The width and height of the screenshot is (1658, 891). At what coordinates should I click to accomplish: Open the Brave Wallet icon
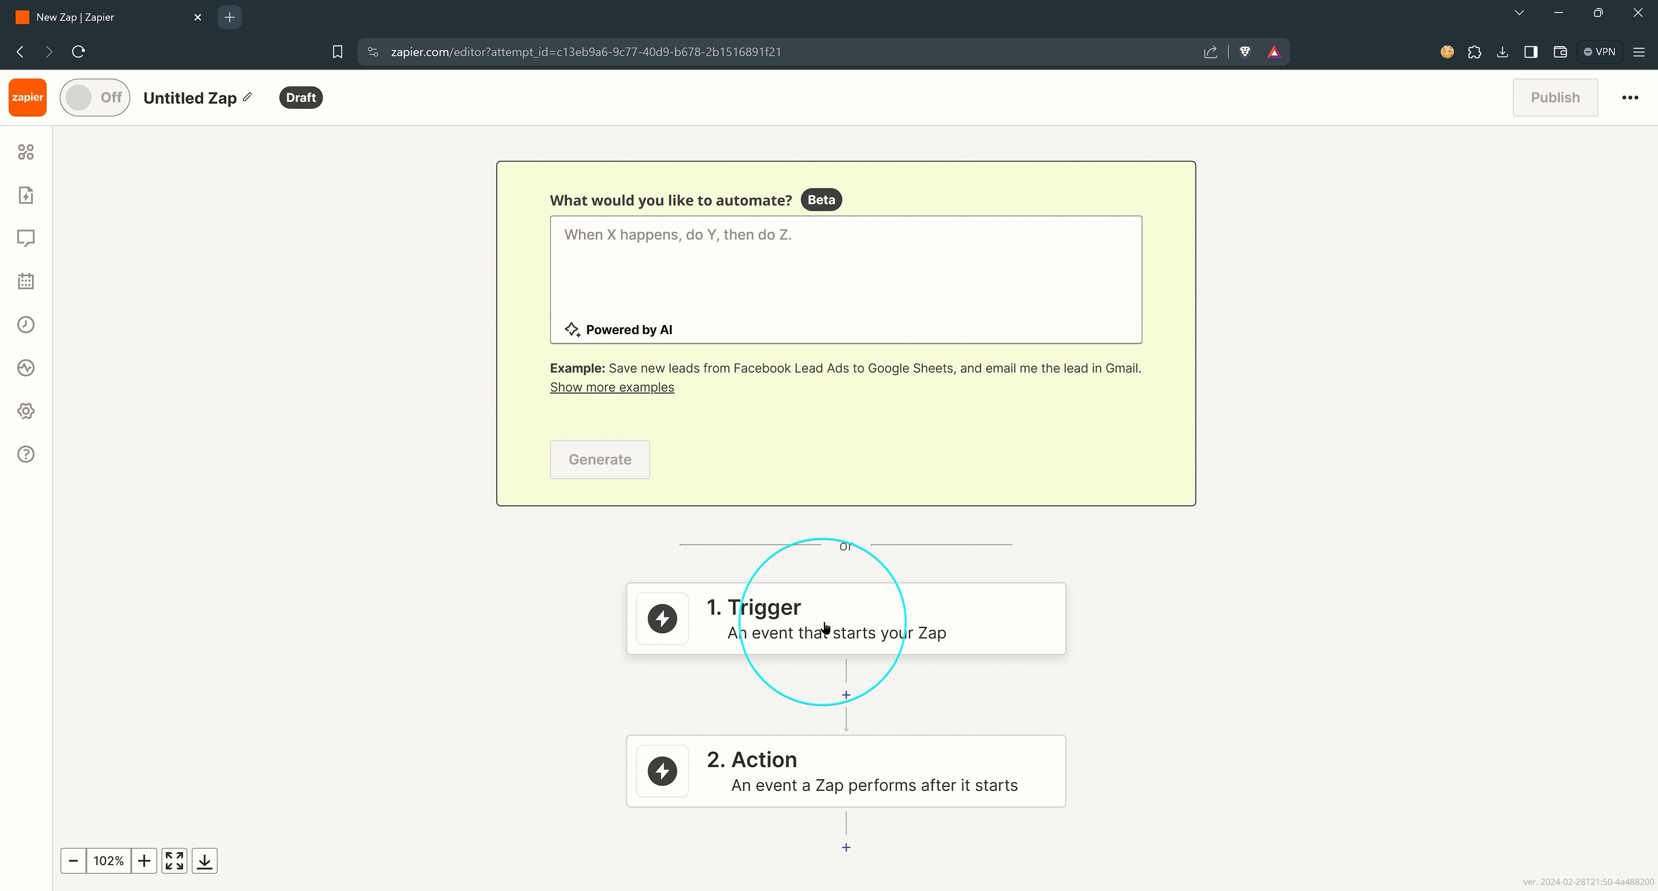[1560, 51]
